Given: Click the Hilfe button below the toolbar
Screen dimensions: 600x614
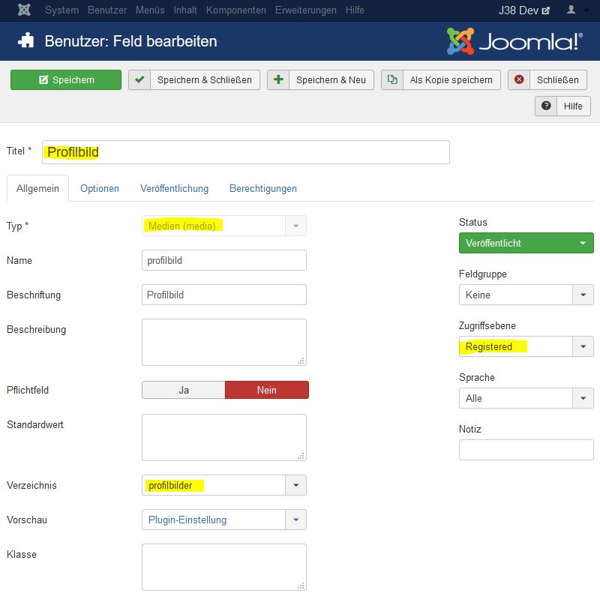Looking at the screenshot, I should [x=574, y=106].
